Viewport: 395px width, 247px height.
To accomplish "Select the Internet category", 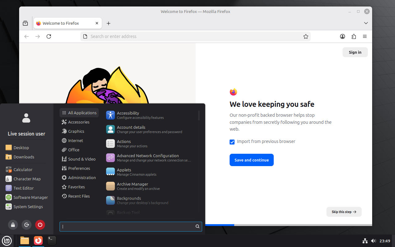I will pyautogui.click(x=79, y=140).
